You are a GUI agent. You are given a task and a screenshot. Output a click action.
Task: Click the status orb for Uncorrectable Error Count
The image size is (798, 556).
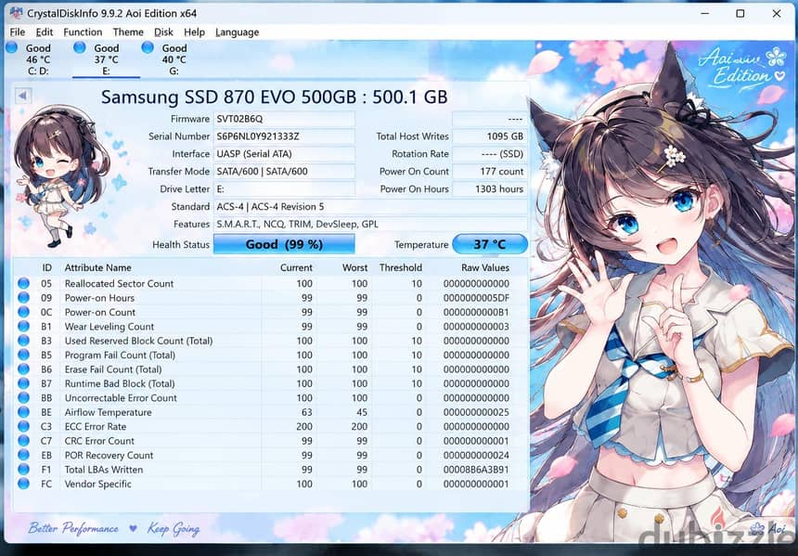(x=23, y=397)
